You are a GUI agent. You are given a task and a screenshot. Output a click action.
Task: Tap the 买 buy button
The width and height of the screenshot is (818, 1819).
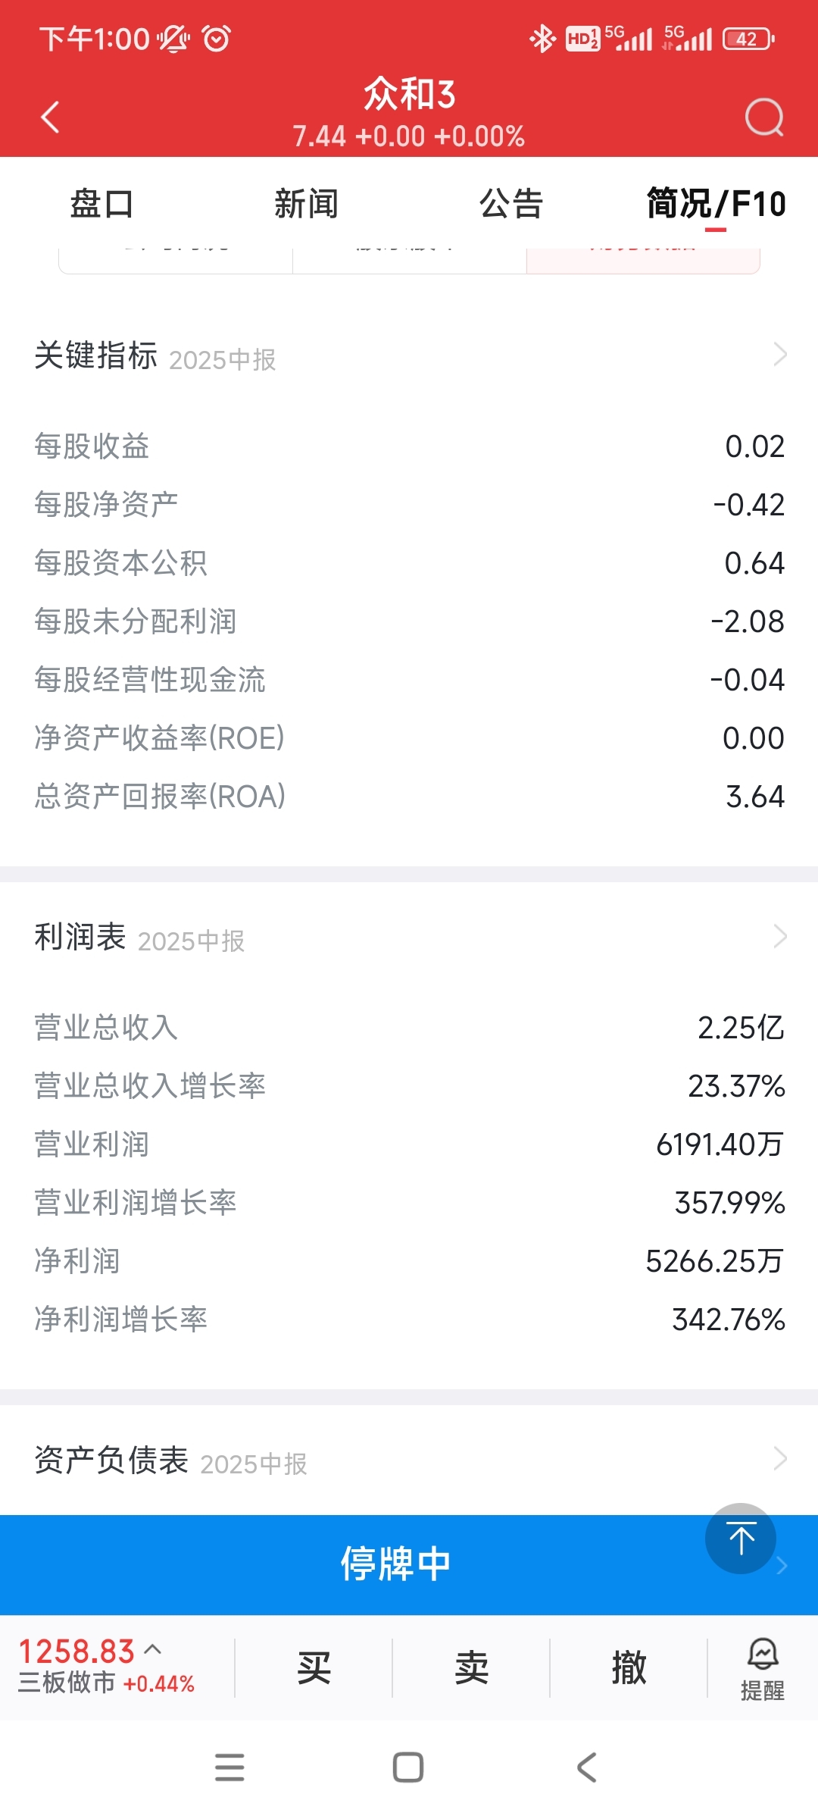click(314, 1668)
